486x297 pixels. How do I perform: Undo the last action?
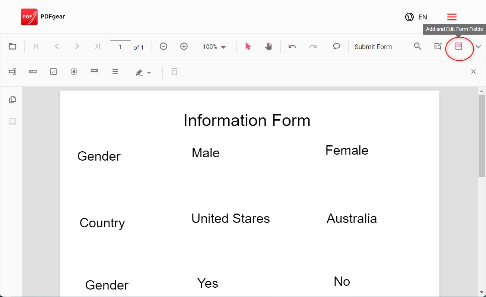pyautogui.click(x=292, y=47)
